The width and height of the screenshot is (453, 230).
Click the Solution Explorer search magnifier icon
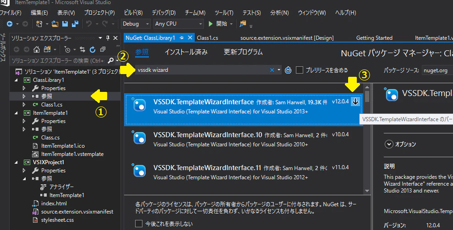110,61
